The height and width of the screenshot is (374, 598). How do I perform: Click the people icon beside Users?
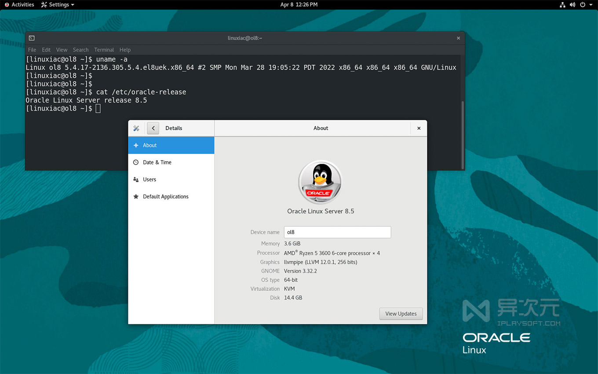coord(136,180)
